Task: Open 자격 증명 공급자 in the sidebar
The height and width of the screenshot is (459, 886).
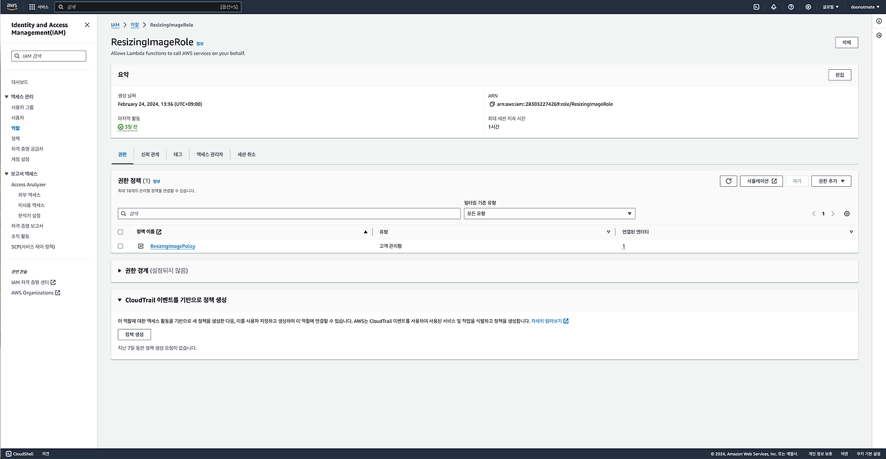Action: click(27, 148)
